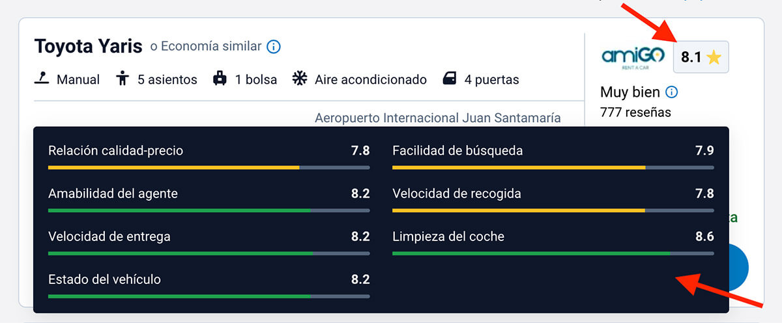
Task: Click info icon beside Muy bien
Action: click(x=672, y=92)
